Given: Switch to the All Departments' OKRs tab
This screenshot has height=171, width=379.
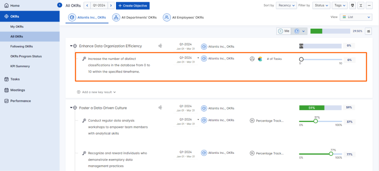Looking at the screenshot, I should tap(135, 18).
